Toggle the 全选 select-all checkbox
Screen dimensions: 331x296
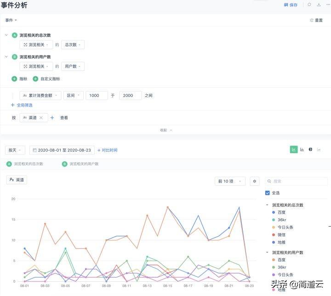(268, 193)
